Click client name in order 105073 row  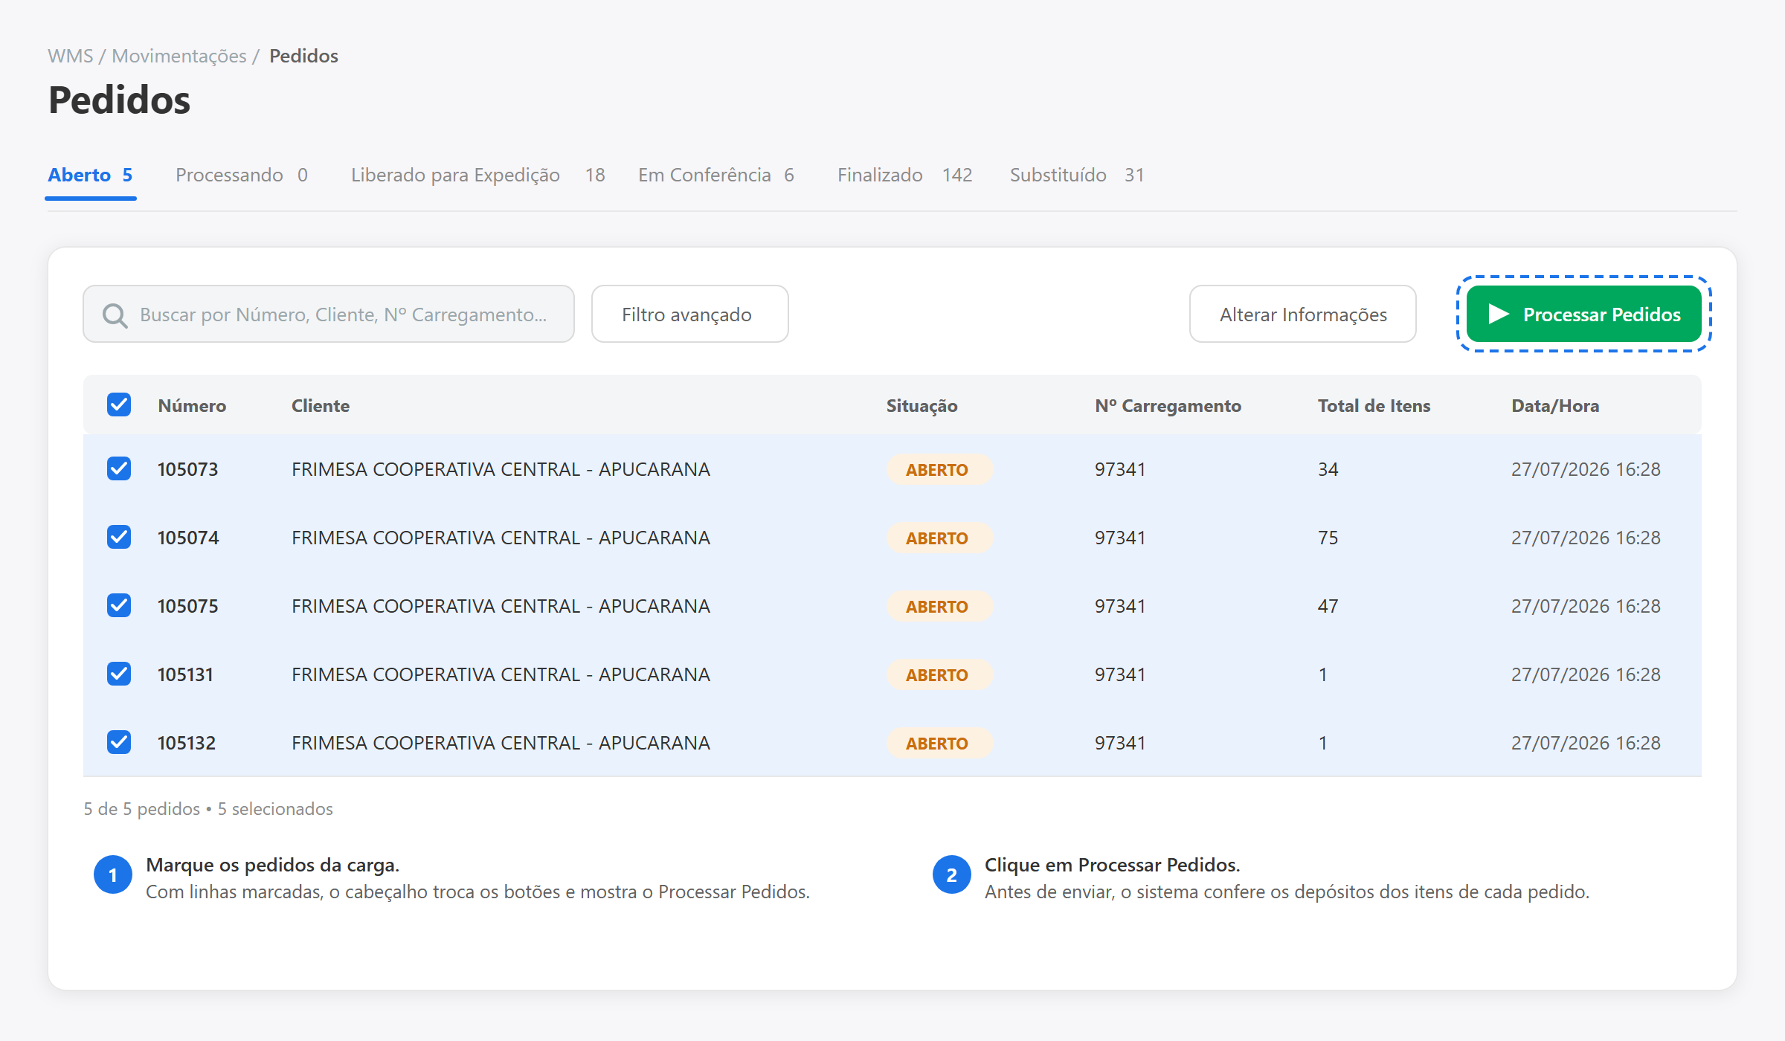(x=501, y=470)
